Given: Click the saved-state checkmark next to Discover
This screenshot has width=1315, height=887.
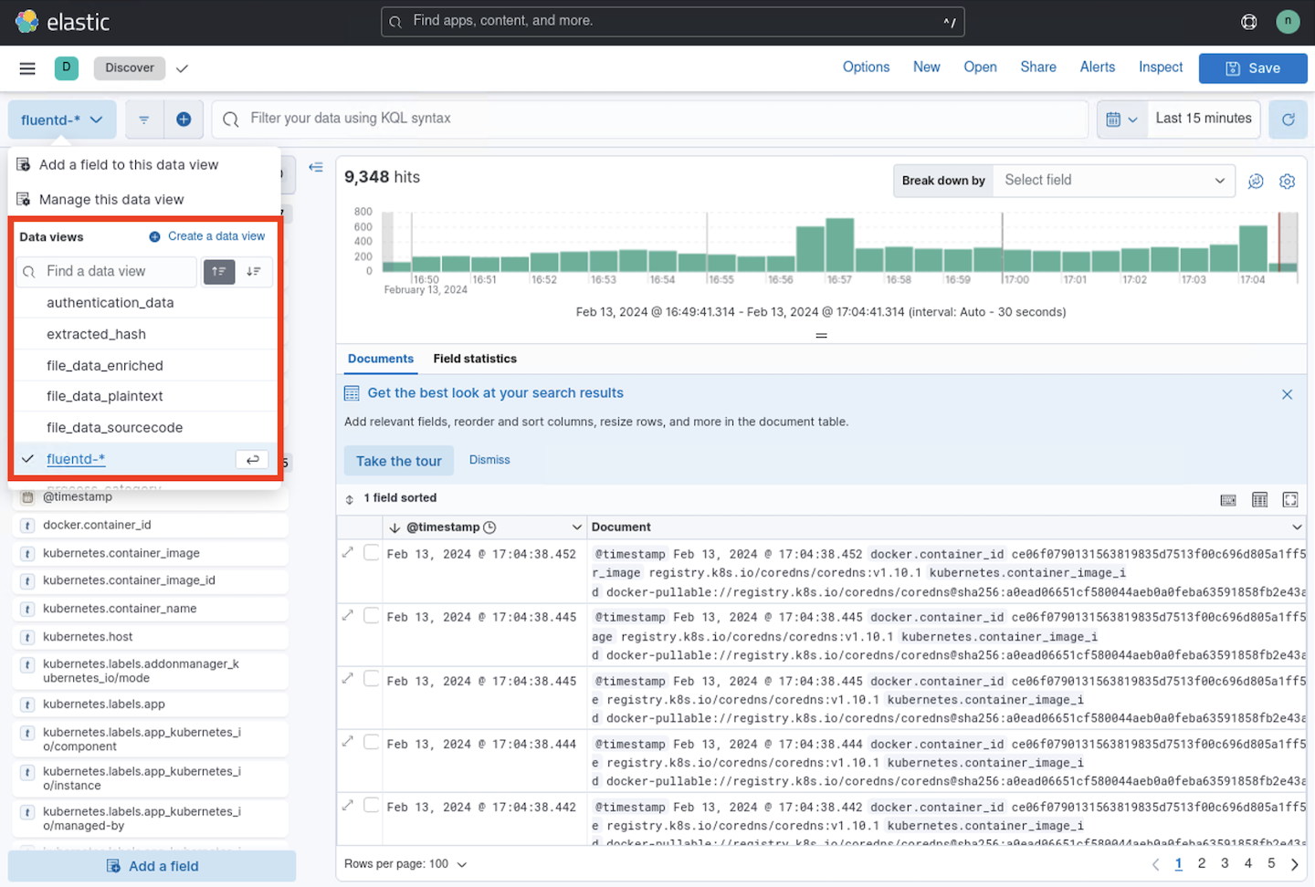Looking at the screenshot, I should tap(182, 68).
